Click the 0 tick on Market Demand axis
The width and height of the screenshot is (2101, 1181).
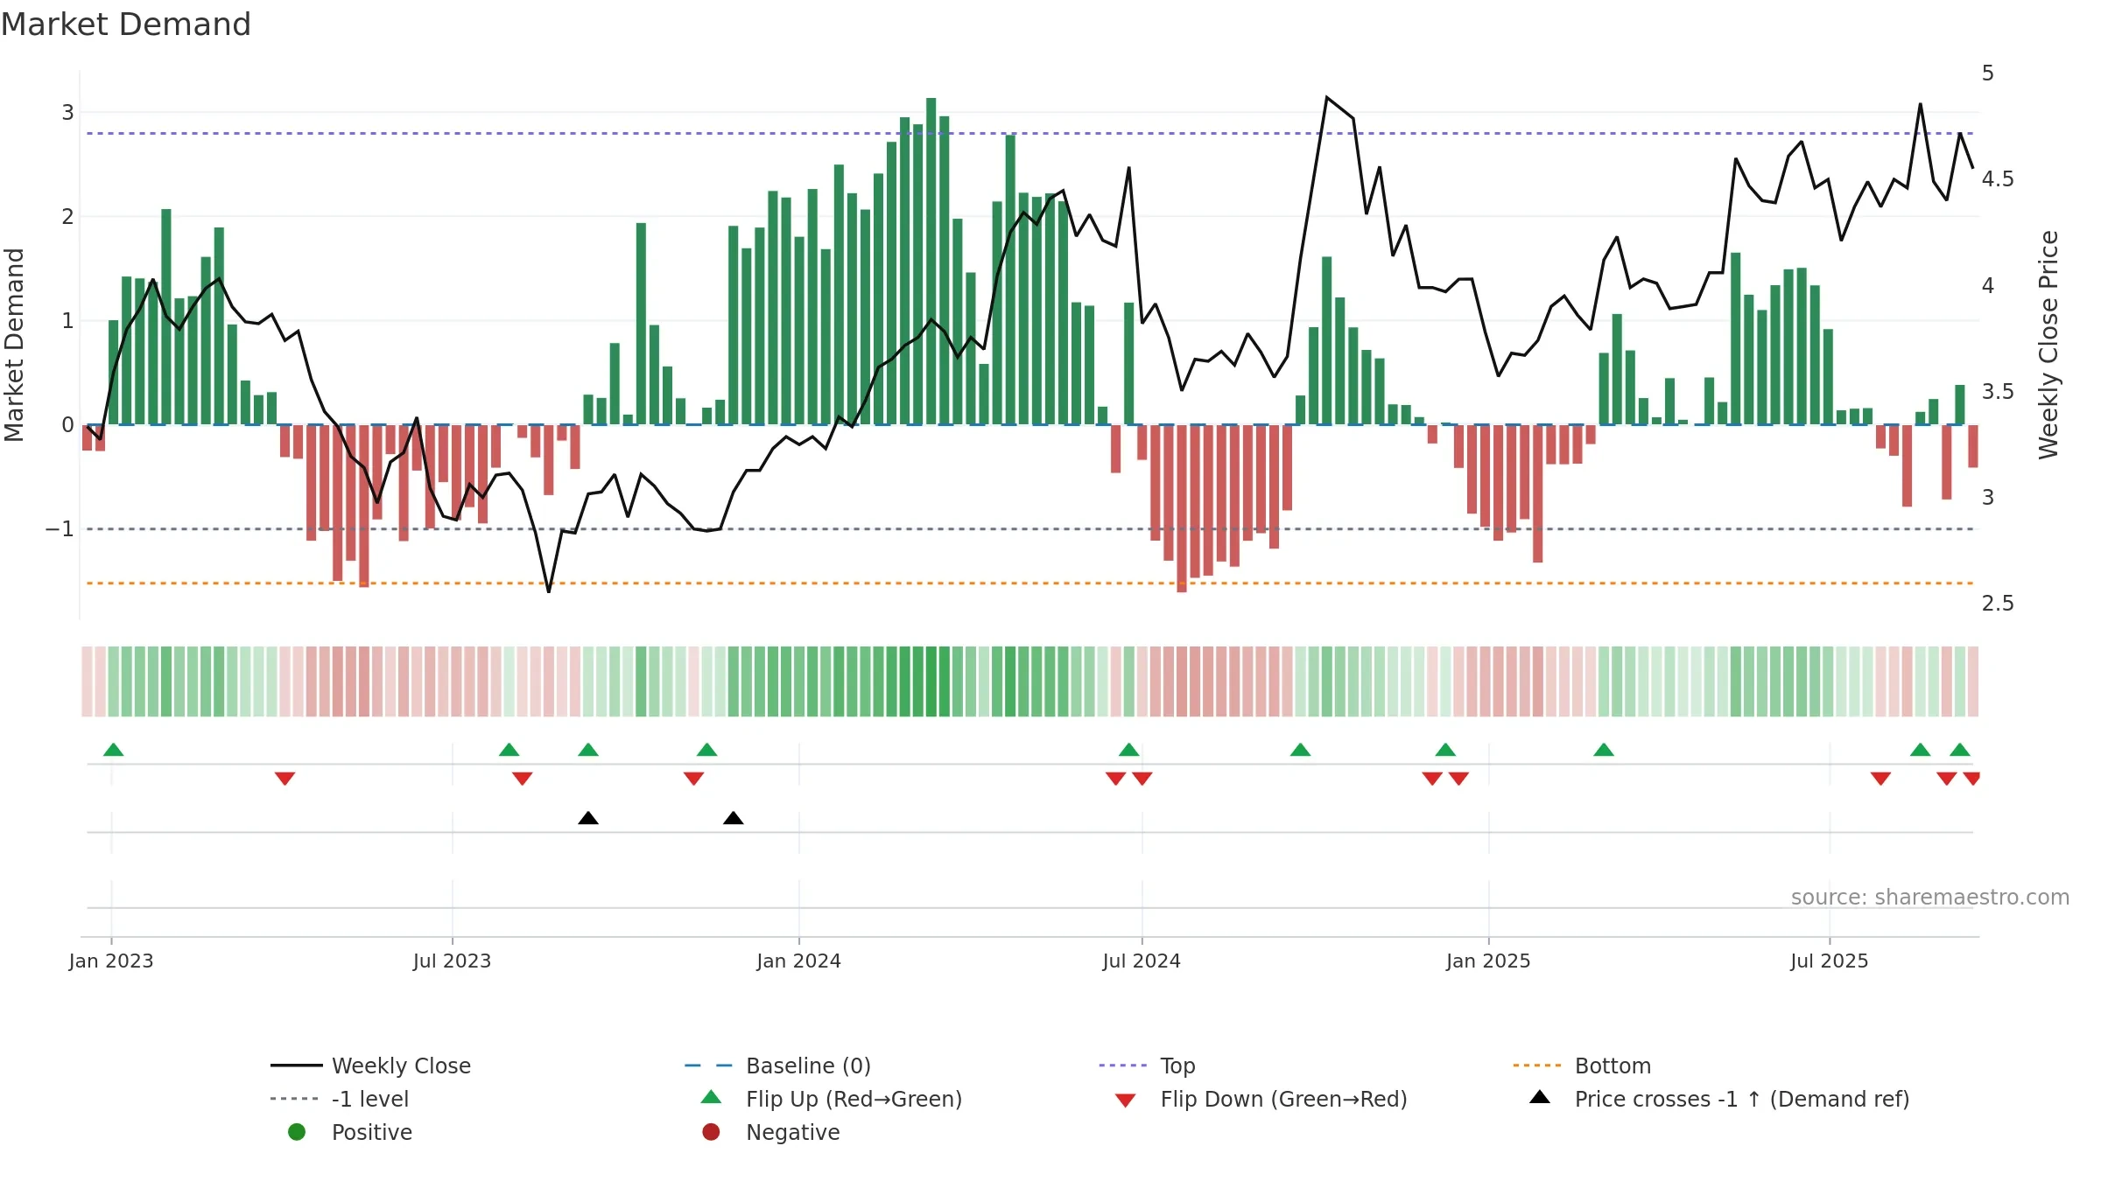[67, 425]
